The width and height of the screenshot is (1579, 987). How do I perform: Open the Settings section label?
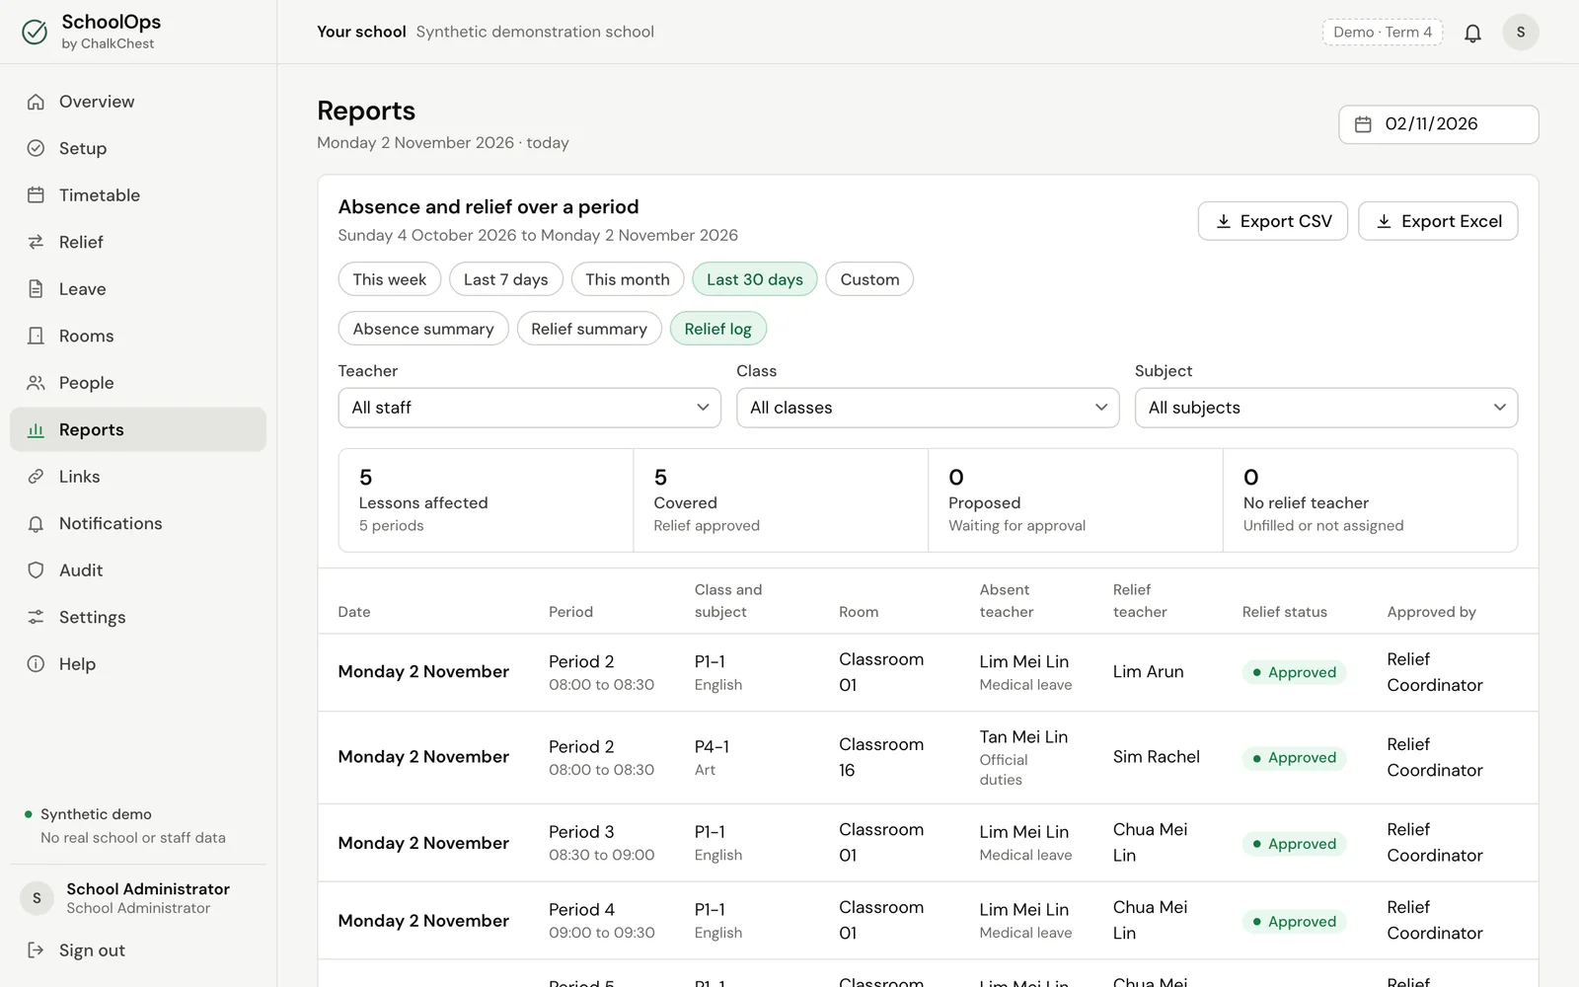coord(93,617)
